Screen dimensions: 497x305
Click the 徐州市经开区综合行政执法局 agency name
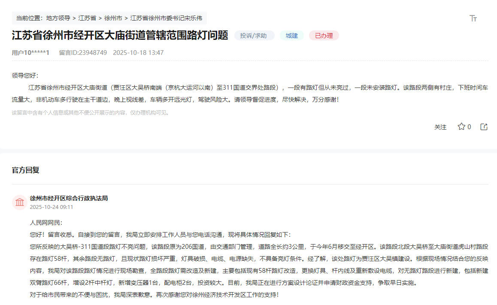pos(69,198)
